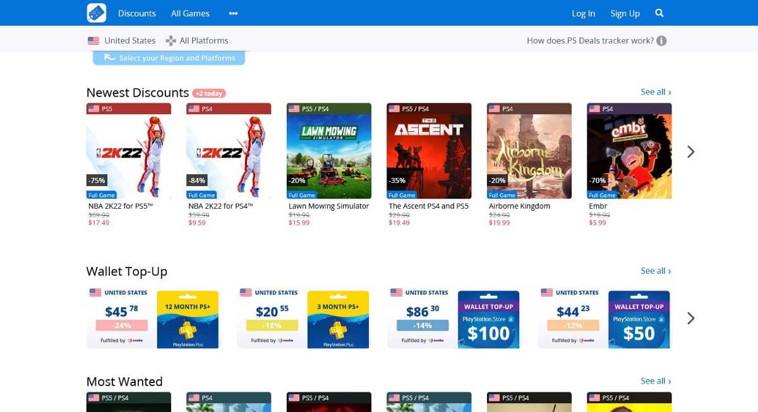Image resolution: width=758 pixels, height=412 pixels.
Task: Click the $9.59 sale price
Action: click(x=197, y=223)
